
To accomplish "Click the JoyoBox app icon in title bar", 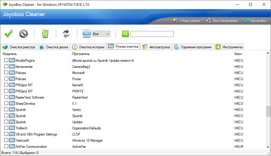I will 5,4.
